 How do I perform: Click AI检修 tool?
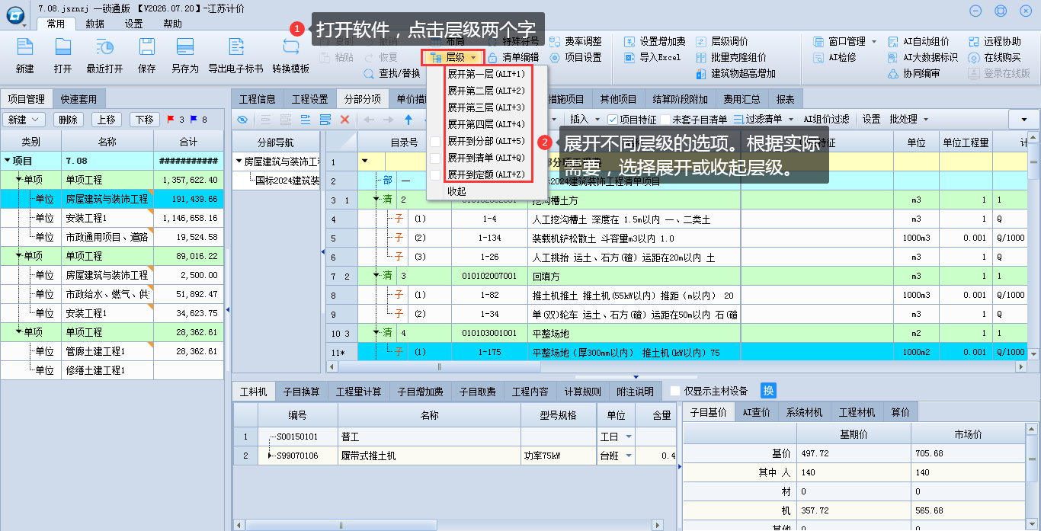pos(834,57)
